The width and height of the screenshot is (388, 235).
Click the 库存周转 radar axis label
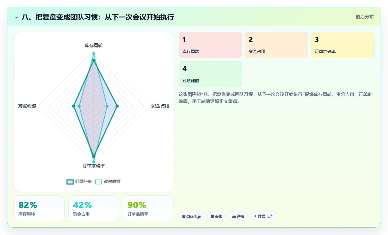94,45
